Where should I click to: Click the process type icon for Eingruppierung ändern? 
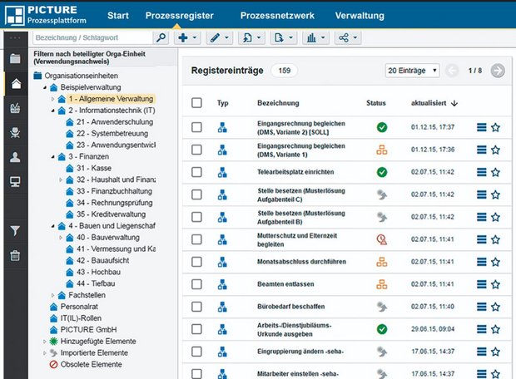[x=222, y=352]
